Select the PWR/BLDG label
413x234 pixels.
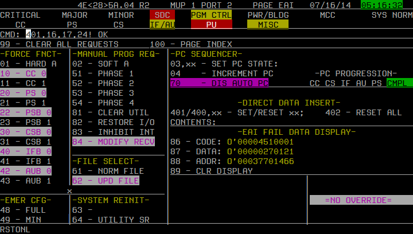pyautogui.click(x=268, y=15)
